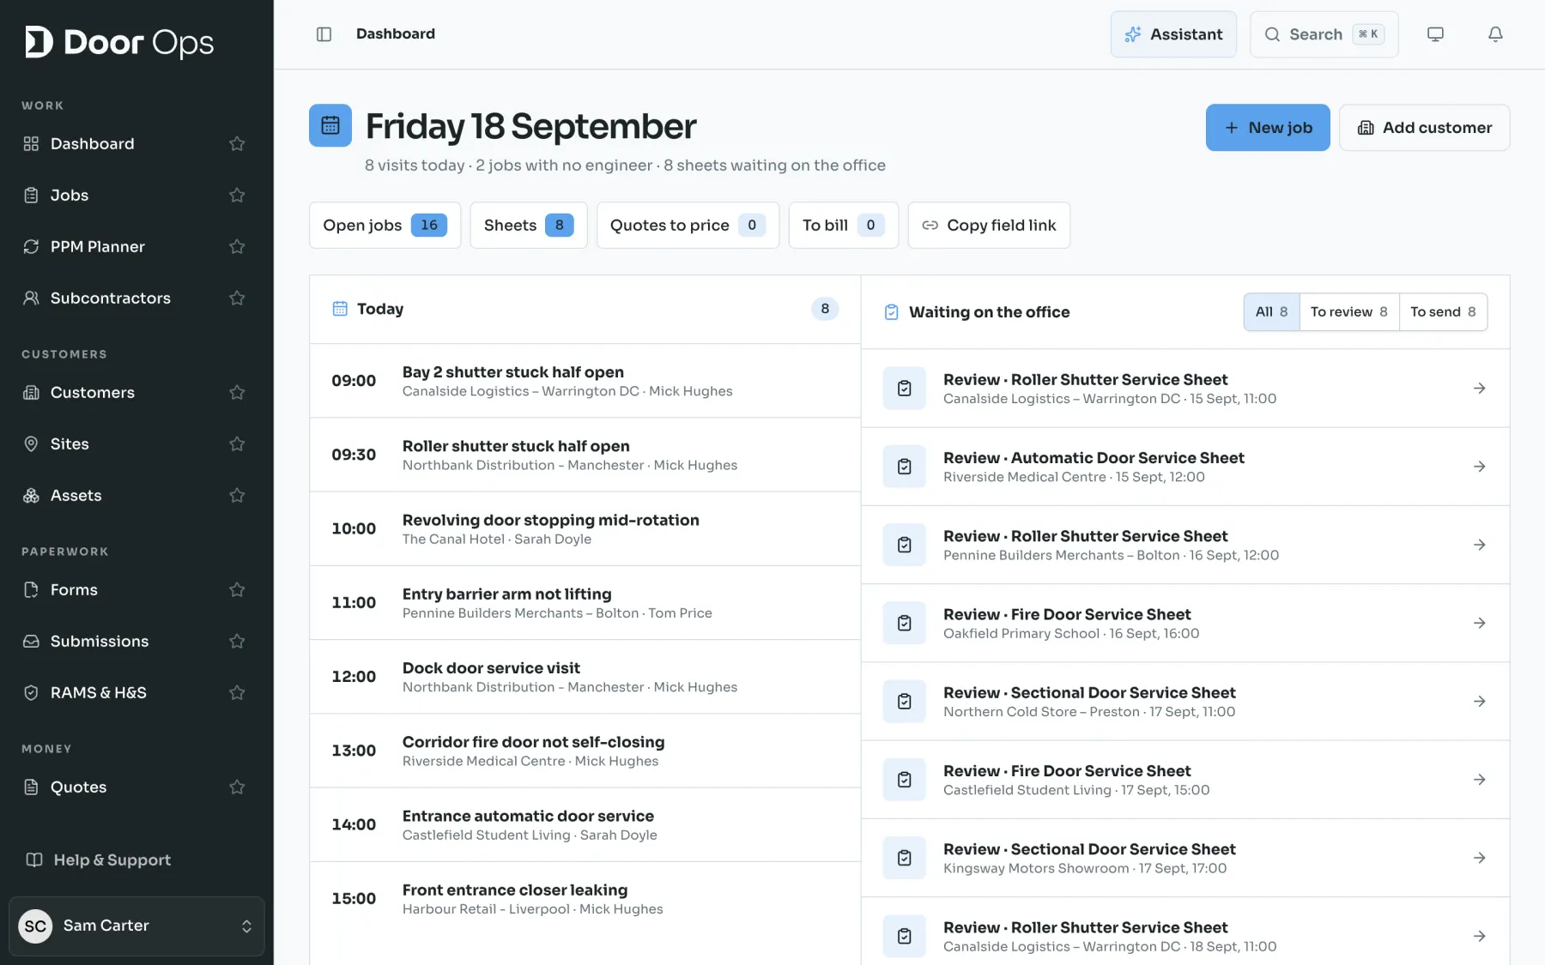Viewport: 1545px width, 965px height.
Task: Click the clipboard icon for Northern Cold Store
Action: pyautogui.click(x=905, y=702)
